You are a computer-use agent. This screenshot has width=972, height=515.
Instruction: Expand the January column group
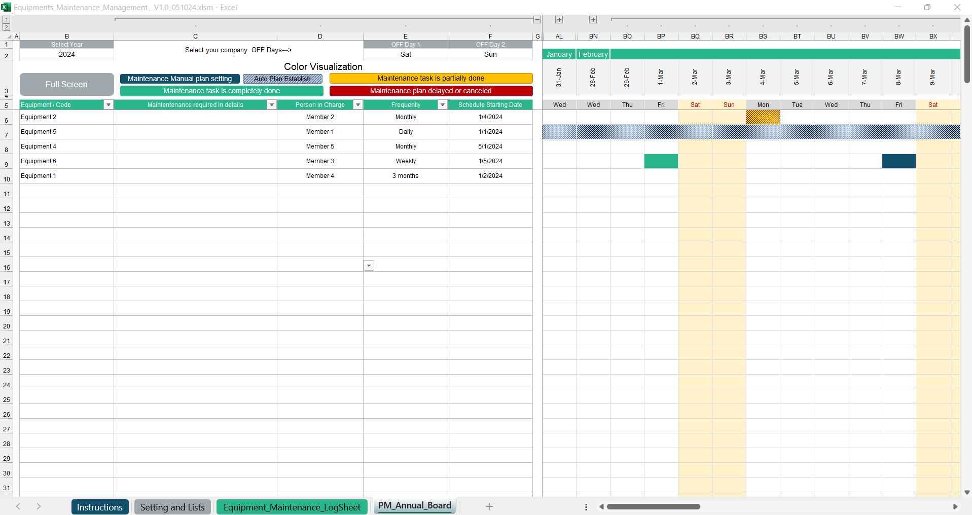[x=559, y=20]
